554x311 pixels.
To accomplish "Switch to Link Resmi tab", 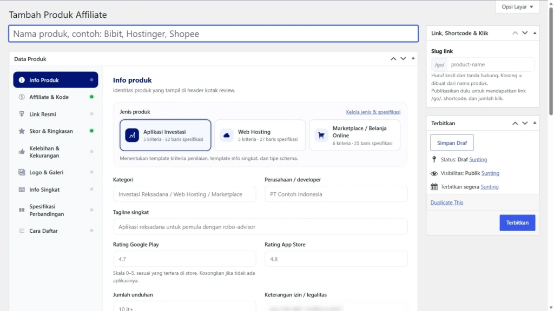I will pos(56,114).
